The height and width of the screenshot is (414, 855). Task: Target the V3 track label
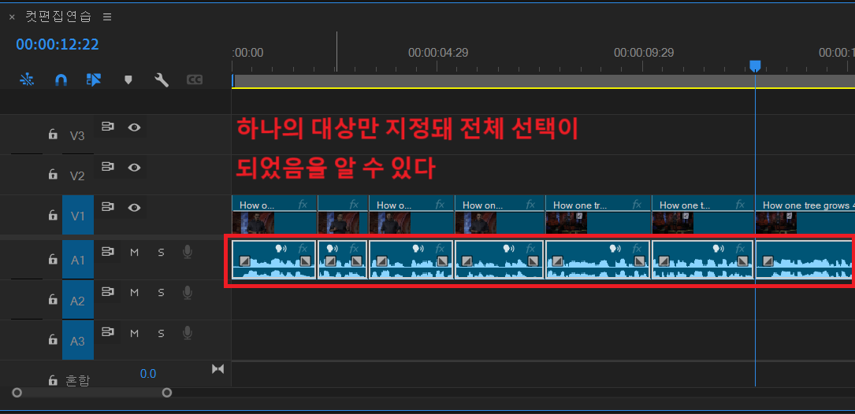click(77, 135)
